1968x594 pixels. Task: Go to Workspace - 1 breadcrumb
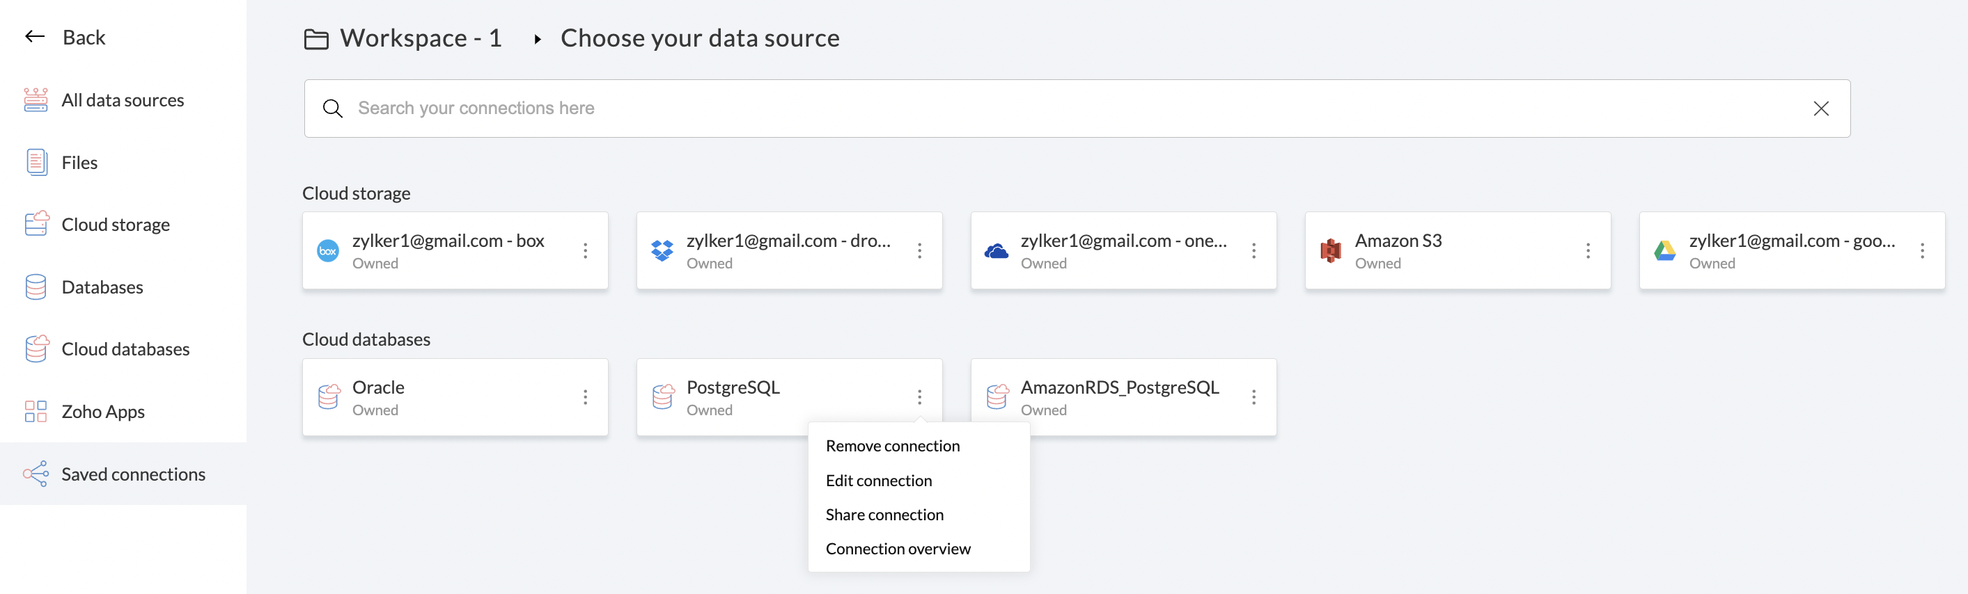420,38
